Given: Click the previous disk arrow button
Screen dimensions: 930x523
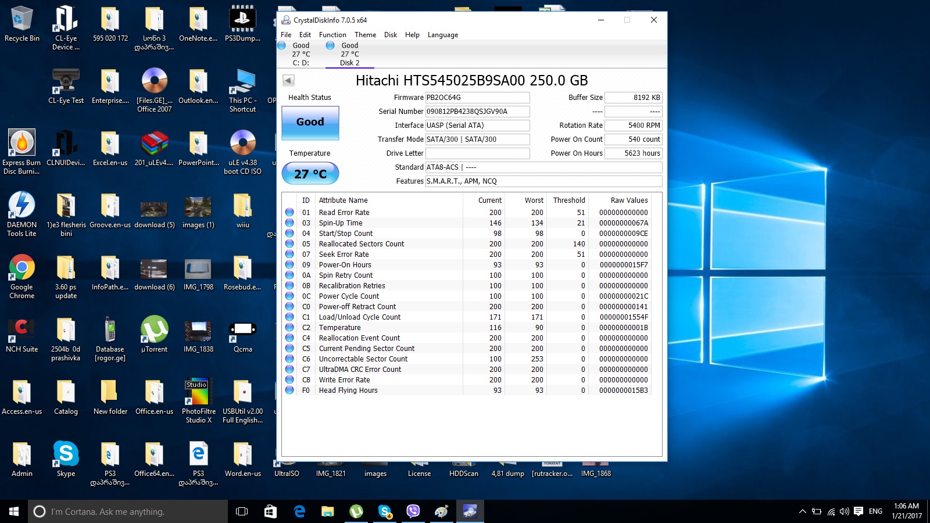Looking at the screenshot, I should [288, 81].
